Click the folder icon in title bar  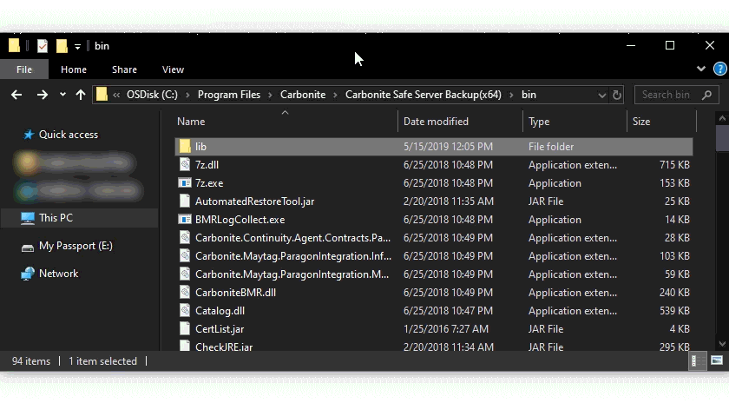[x=15, y=46]
